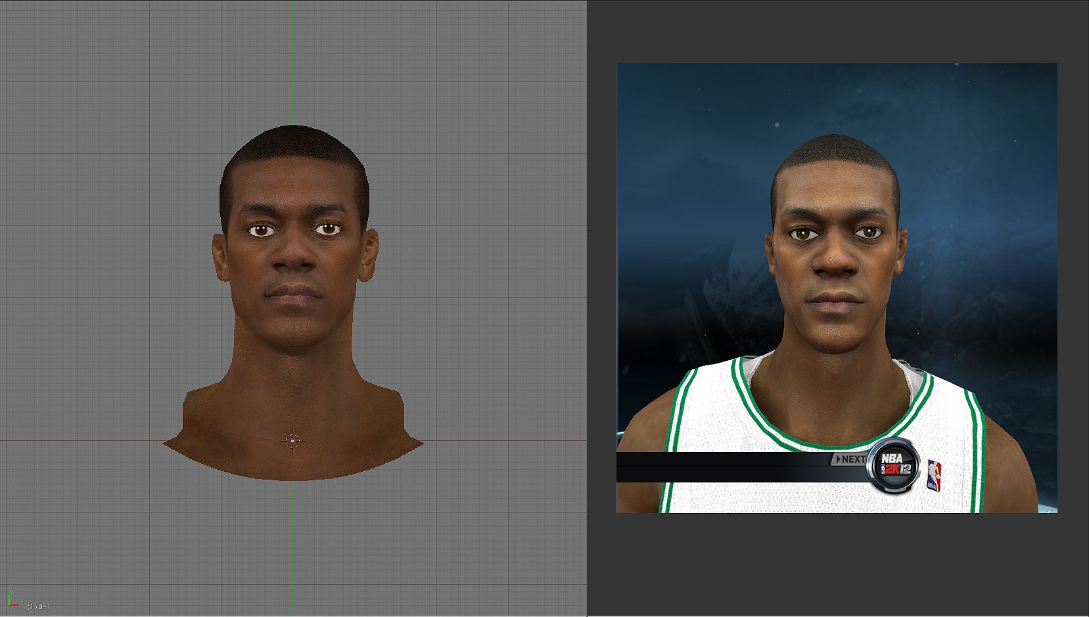
Task: Click the divider between viewport and image panel
Action: [587, 308]
